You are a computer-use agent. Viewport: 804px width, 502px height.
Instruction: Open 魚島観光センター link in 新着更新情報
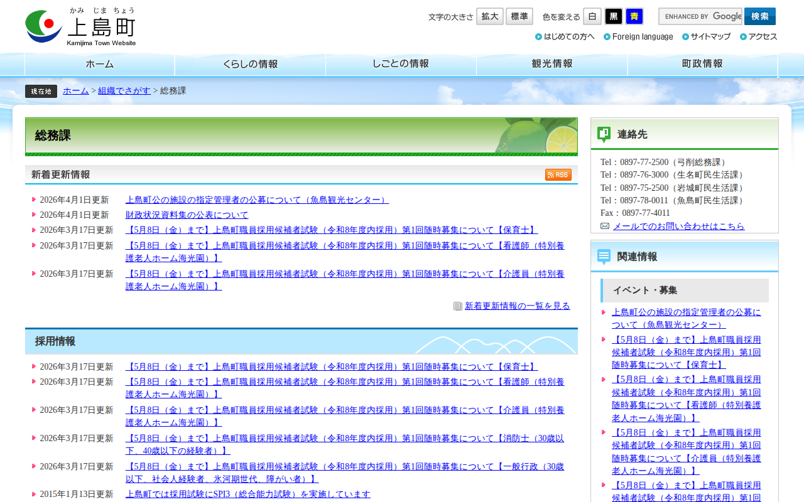click(x=257, y=200)
